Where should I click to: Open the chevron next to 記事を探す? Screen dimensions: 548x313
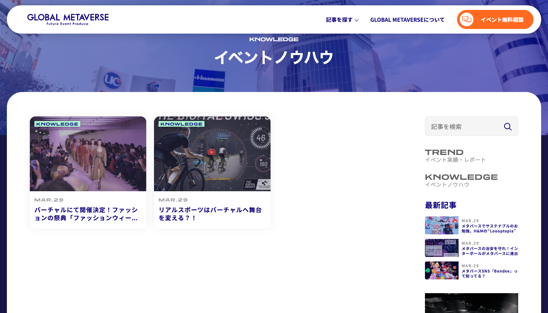(x=357, y=21)
